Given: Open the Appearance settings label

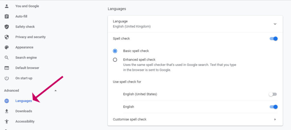Looking at the screenshot, I should coord(24,47).
